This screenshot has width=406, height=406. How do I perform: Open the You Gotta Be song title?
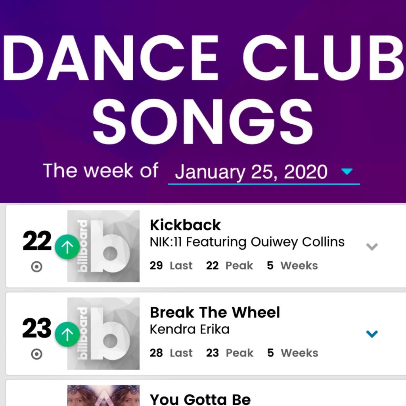(x=200, y=400)
